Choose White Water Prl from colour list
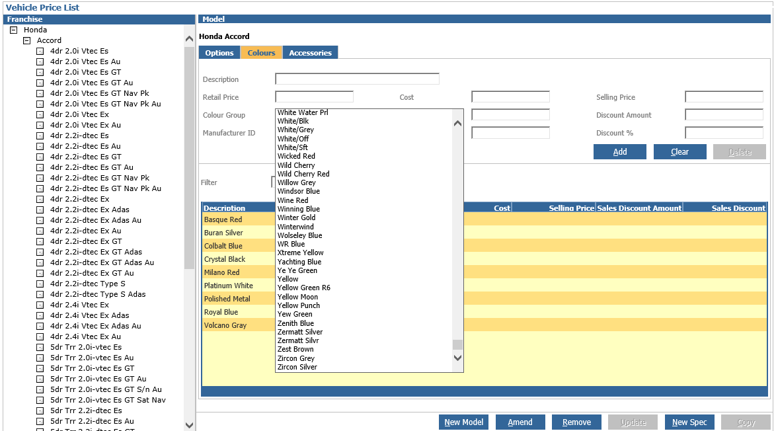 [303, 112]
